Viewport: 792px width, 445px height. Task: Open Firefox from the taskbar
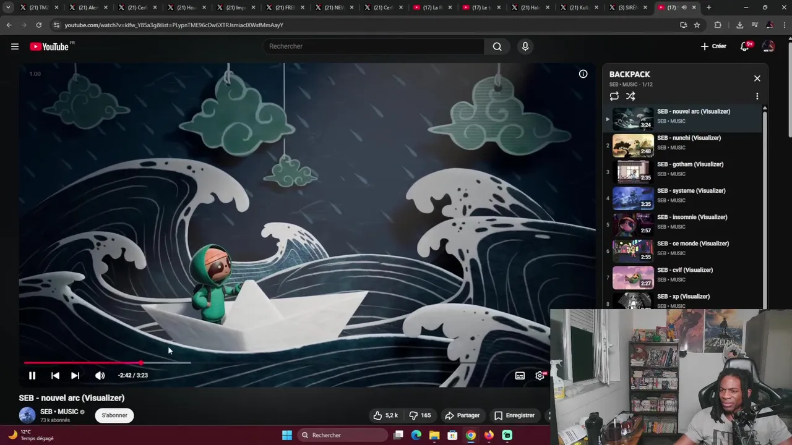[489, 435]
